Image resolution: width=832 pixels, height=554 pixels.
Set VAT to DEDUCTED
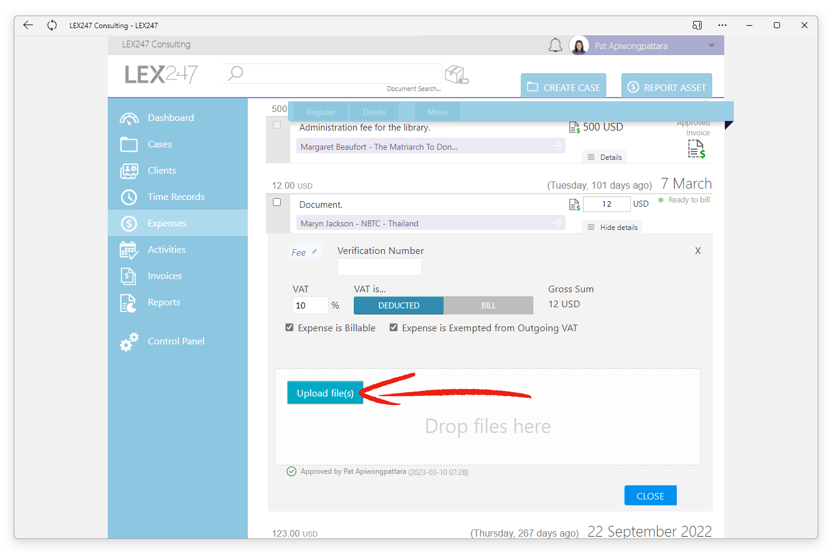pos(399,305)
